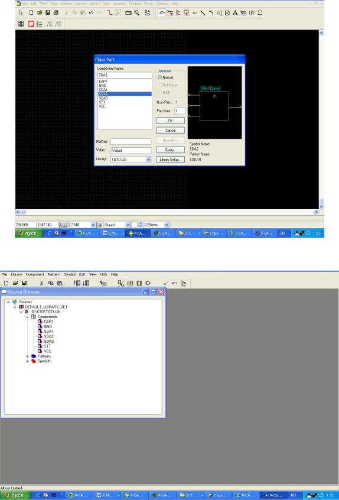Click the Undo icon in the schematic toolbar
This screenshot has width=339, height=500.
[x=91, y=13]
